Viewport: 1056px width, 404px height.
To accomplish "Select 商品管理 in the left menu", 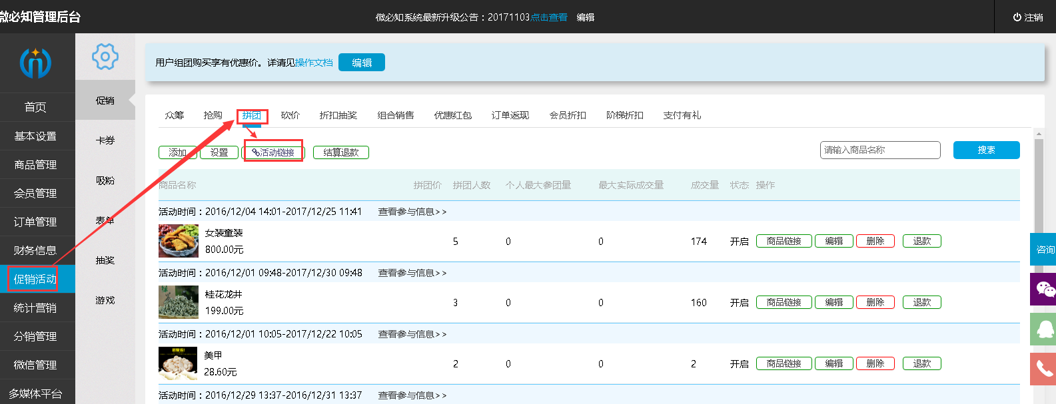I will (35, 164).
